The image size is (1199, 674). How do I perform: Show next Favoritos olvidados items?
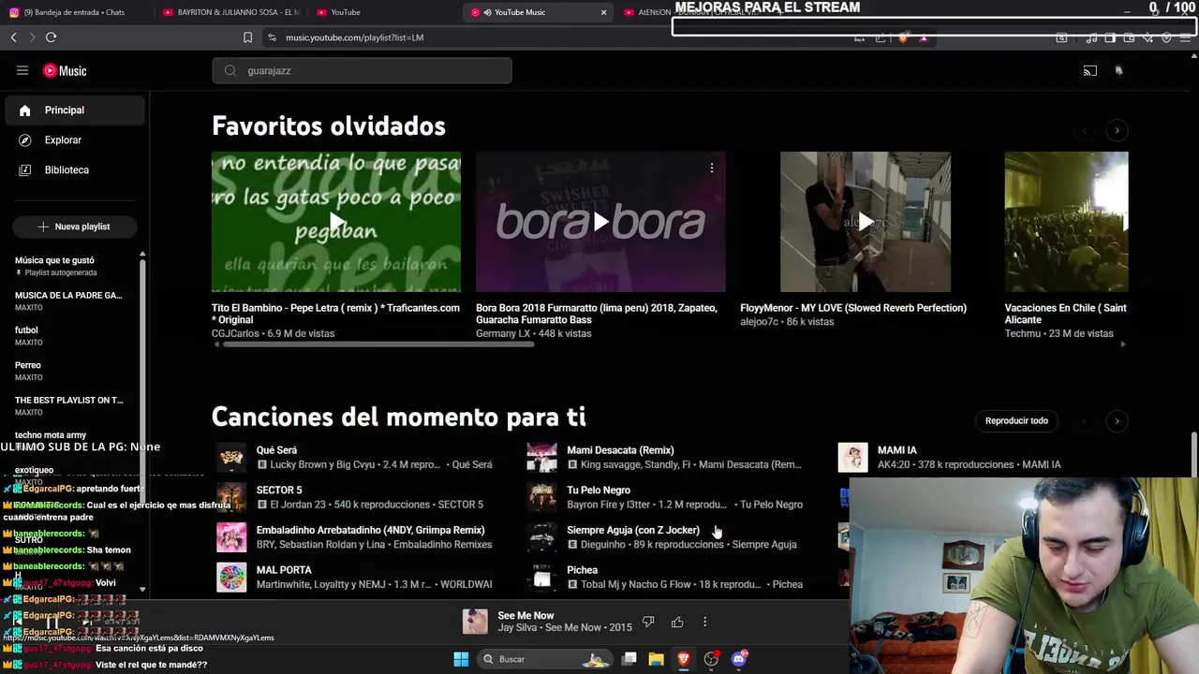(1117, 130)
